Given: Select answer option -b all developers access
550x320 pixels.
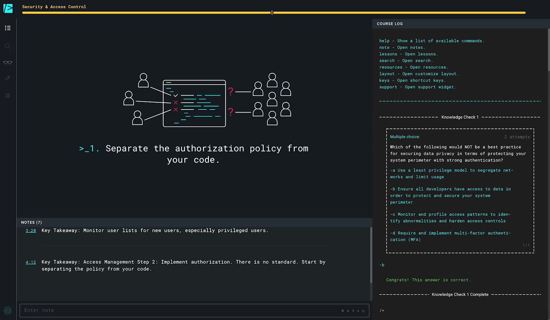Looking at the screenshot, I should (x=450, y=195).
